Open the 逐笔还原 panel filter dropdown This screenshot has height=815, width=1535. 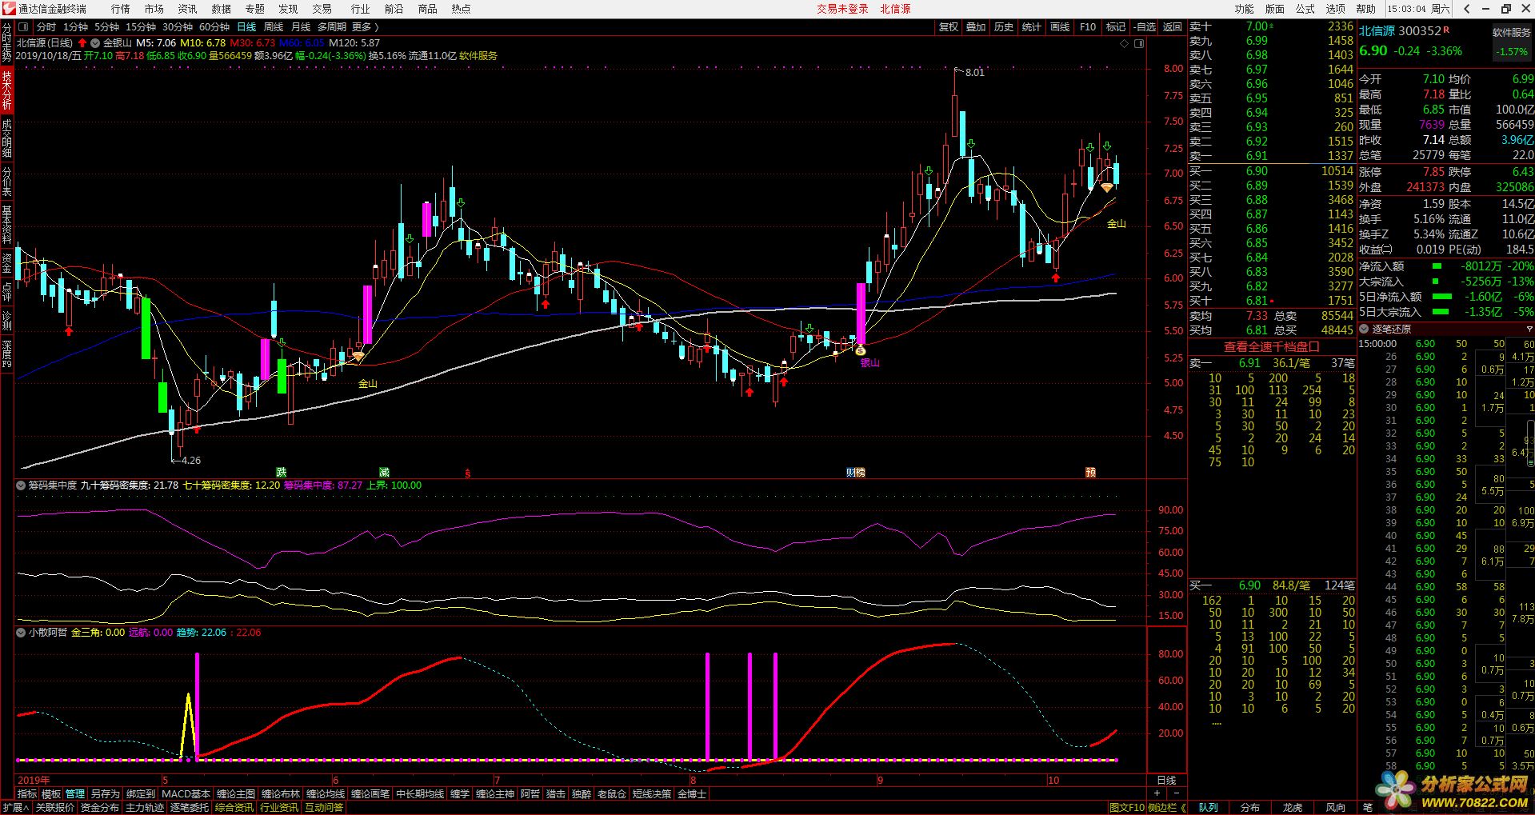click(1529, 329)
